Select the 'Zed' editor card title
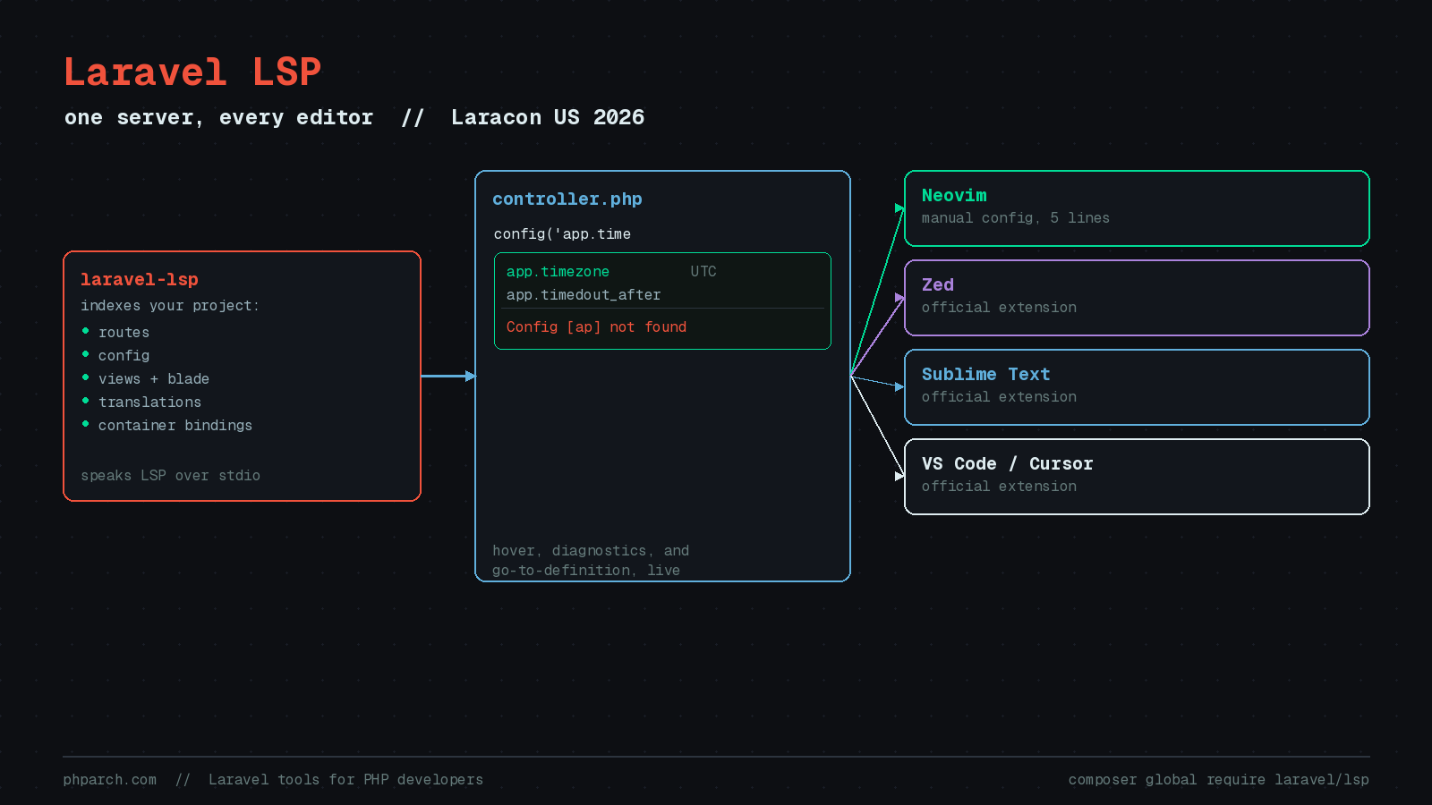The width and height of the screenshot is (1432, 805). [938, 284]
